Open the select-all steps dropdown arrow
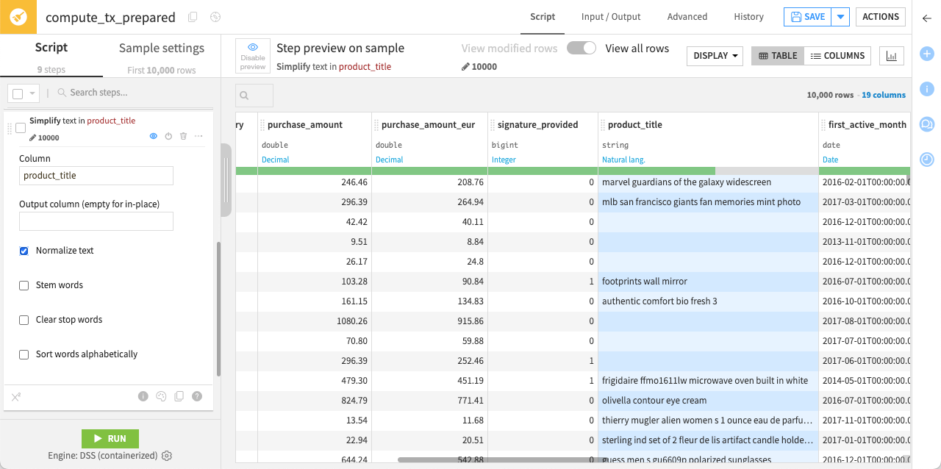The width and height of the screenshot is (941, 469). [32, 93]
